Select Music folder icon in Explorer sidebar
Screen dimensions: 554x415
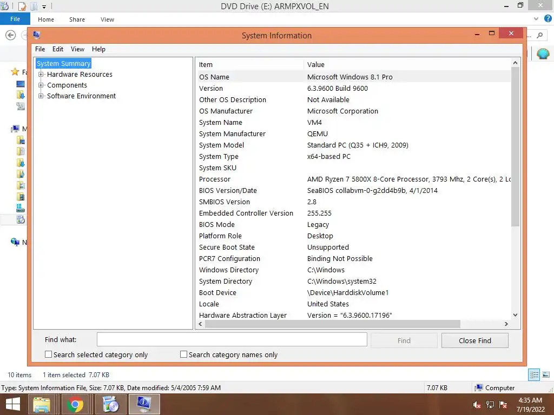pos(21,173)
